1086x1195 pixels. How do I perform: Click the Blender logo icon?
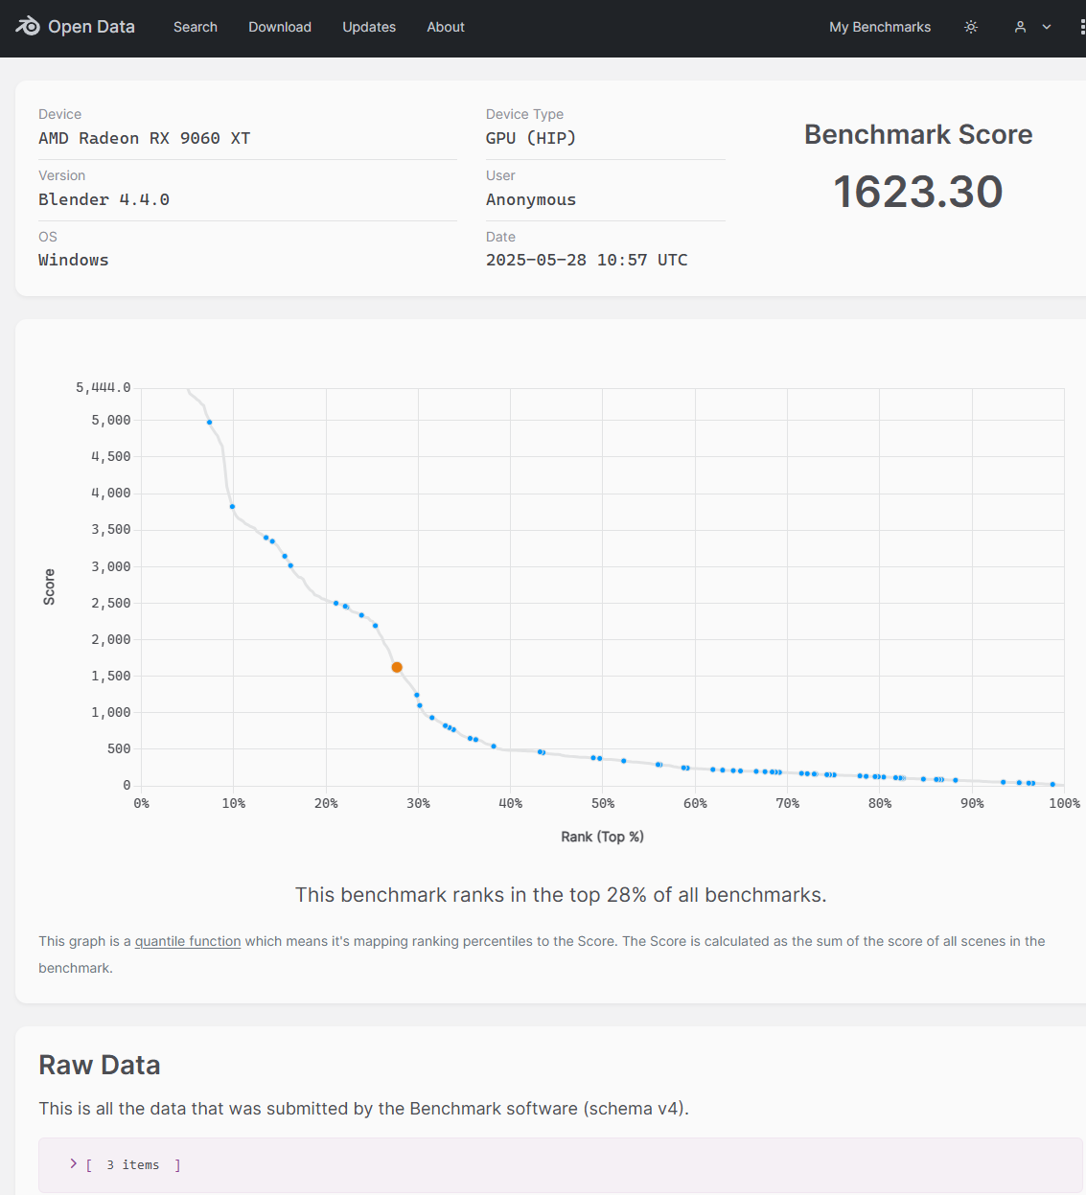pos(28,26)
